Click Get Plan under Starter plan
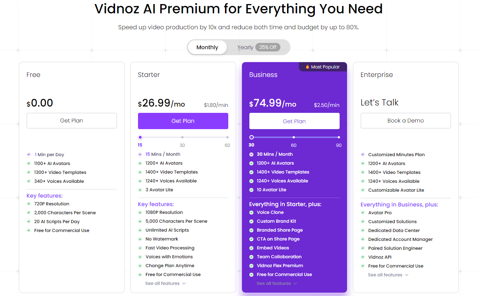The width and height of the screenshot is (478, 296). pyautogui.click(x=183, y=121)
